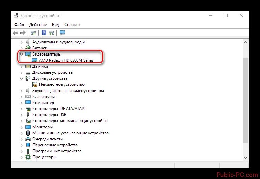Click the Процессоры chip icon
260x179 pixels.
coord(28,157)
